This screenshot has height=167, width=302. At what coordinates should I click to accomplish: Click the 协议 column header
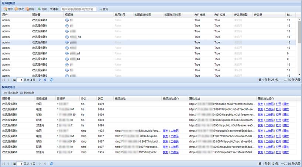(88, 98)
